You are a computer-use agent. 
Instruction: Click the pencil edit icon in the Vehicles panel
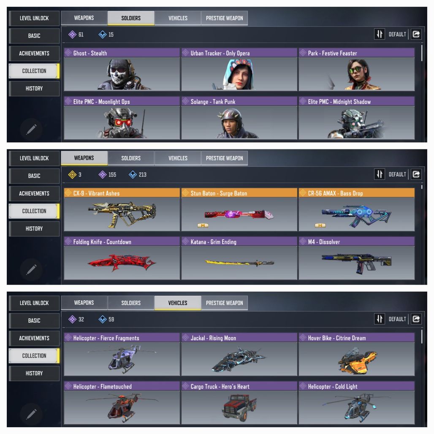coord(31,414)
